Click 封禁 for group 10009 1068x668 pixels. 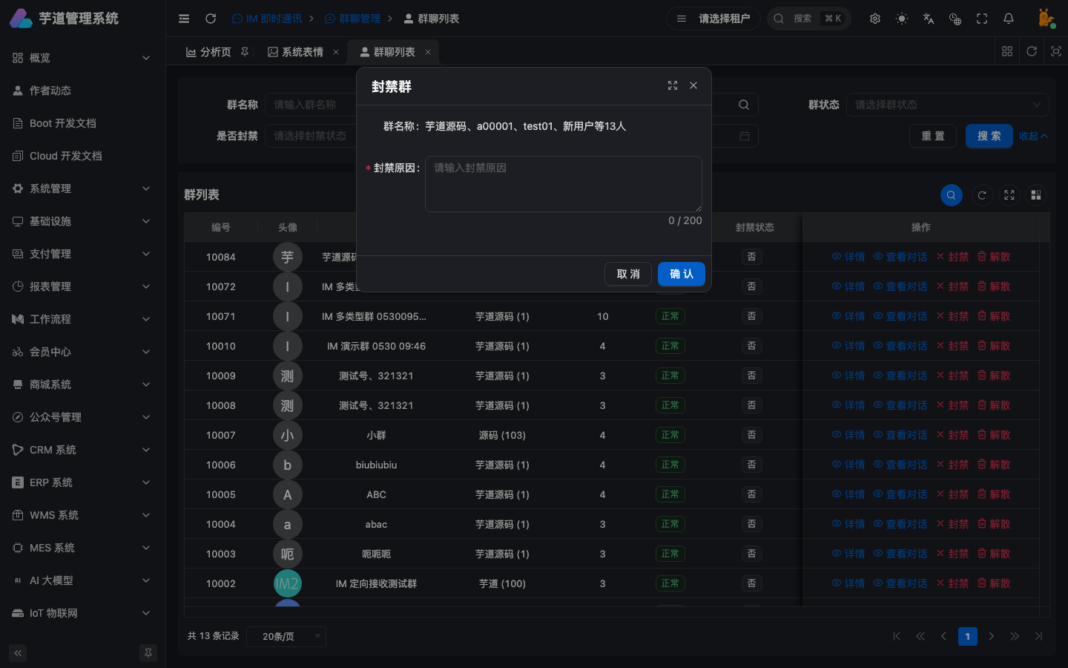(952, 376)
